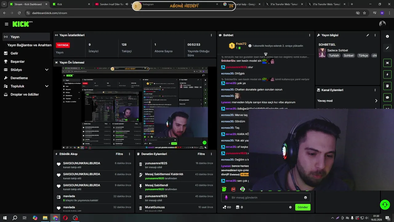This screenshot has height=222, width=394.
Task: Click the stream preview widget icon in right sidebar
Action: [387, 63]
